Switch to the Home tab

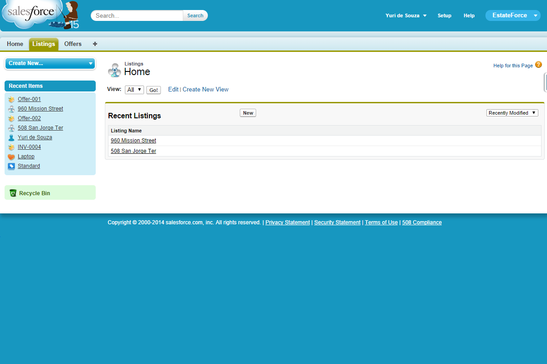click(x=15, y=44)
